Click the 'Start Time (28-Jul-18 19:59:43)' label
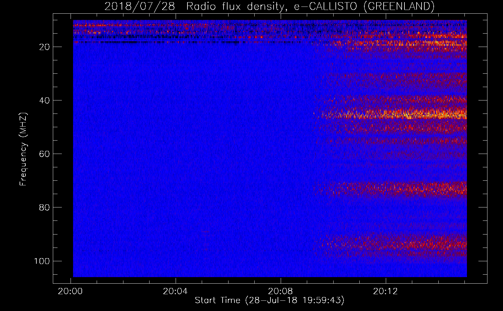Screen dimensions: 503x311 (x=270, y=300)
